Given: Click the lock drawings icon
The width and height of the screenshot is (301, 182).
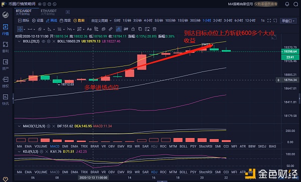Looking at the screenshot, I should 133,29.
